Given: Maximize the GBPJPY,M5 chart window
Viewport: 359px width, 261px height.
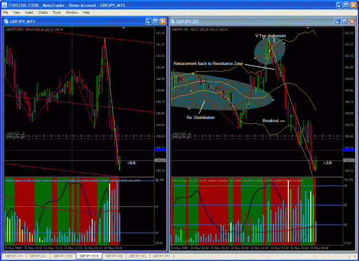Looking at the screenshot, I should pos(345,21).
